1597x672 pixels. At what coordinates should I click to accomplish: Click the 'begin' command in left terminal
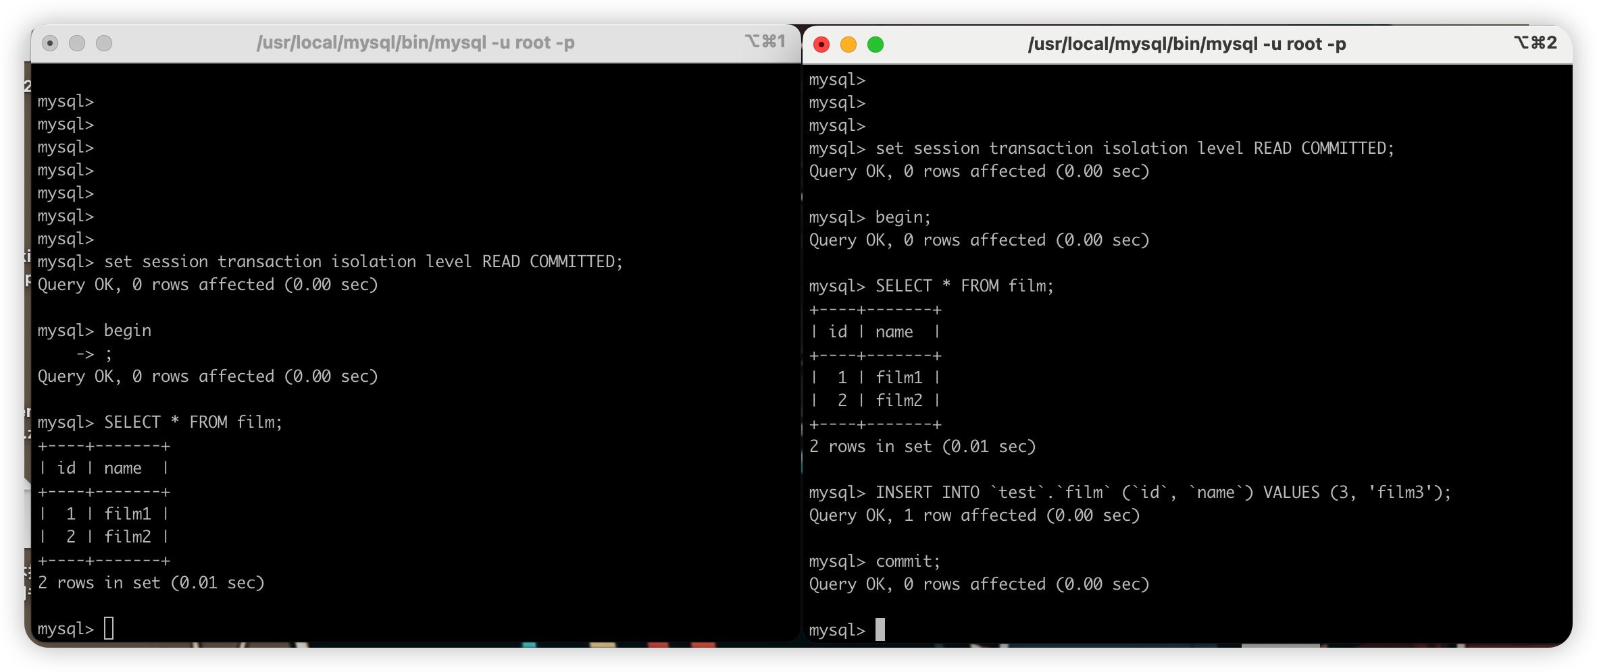[x=128, y=331]
